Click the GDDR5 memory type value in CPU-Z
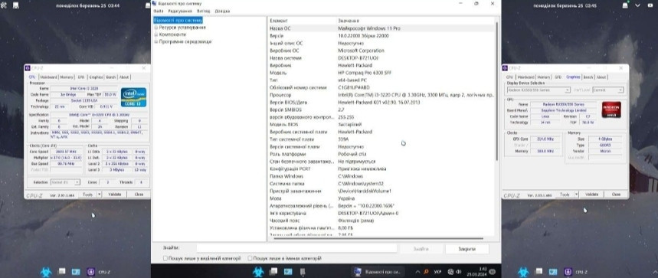Viewport: 658px width, 278px height. pos(604,145)
